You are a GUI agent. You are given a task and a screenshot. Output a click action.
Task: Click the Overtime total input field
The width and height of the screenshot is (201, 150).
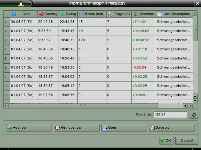[x=170, y=115]
